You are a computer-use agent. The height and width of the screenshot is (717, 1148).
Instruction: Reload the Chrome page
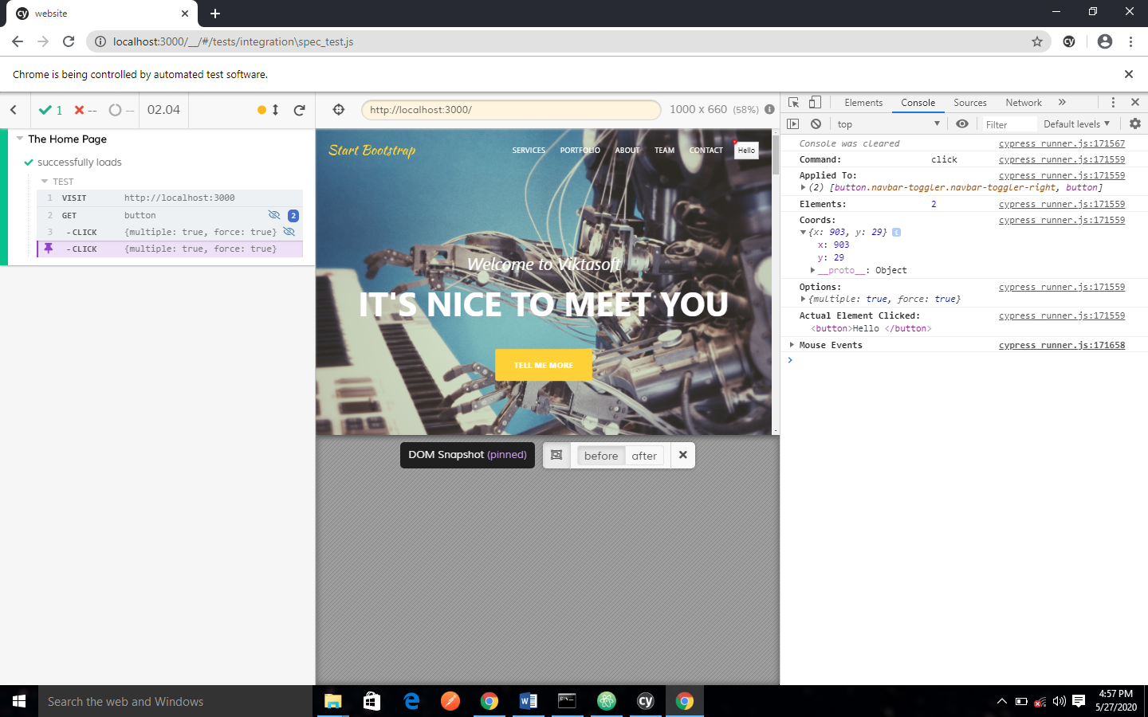(x=69, y=41)
